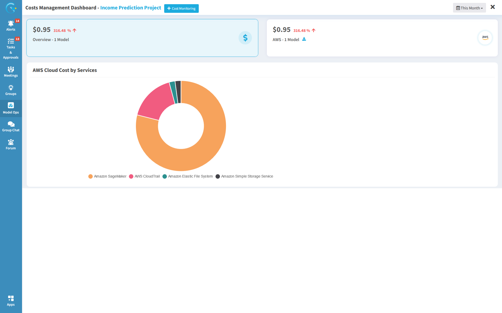
Task: Open Groups from the sidebar
Action: coord(11,90)
